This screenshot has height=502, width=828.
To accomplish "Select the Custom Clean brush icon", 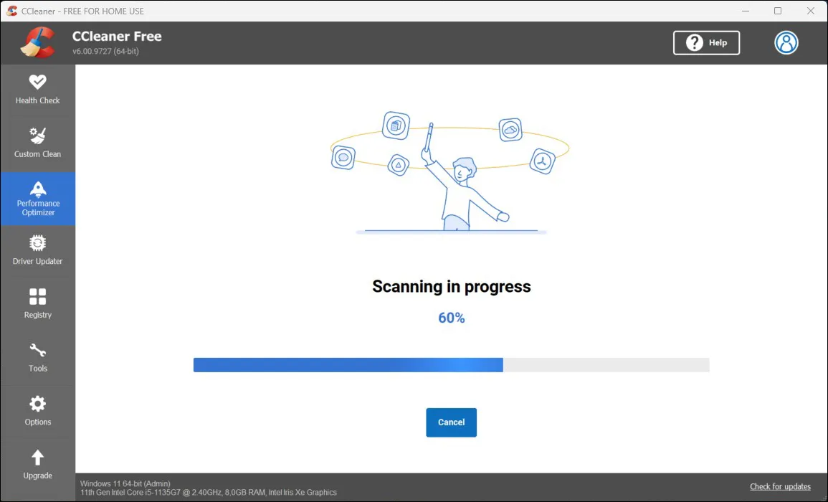I will click(37, 136).
